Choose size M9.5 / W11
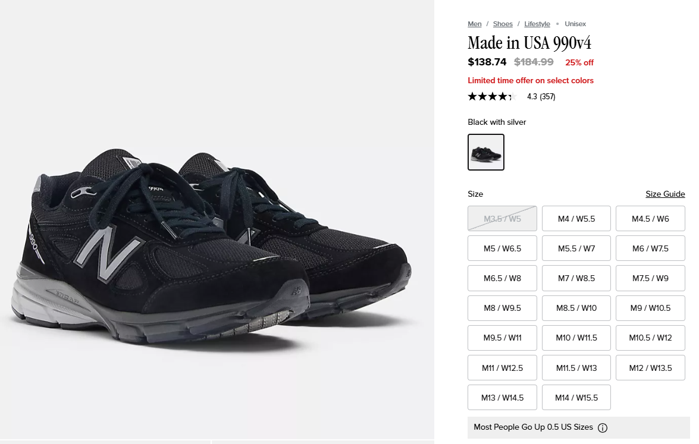 (x=503, y=338)
